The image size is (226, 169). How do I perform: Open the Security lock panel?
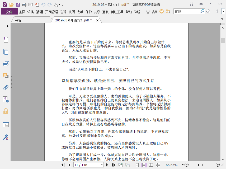tap(6, 111)
